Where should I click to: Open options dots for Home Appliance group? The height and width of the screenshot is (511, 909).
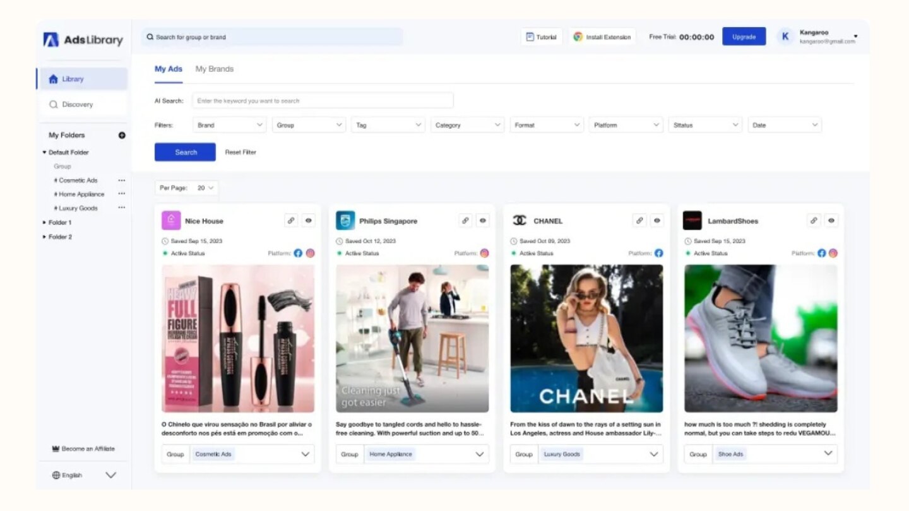[x=122, y=194]
